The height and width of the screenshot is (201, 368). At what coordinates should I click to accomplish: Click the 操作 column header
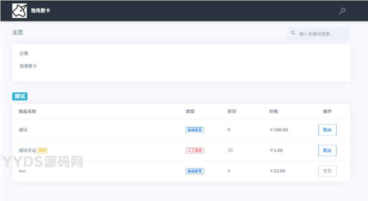[327, 111]
